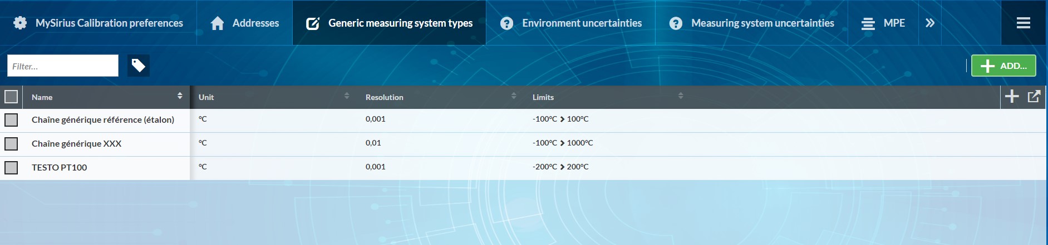Click the -100°C > 1000°C limits cell
1048x245 pixels.
click(x=563, y=143)
